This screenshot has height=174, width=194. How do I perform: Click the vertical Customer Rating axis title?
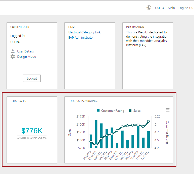click(167, 132)
